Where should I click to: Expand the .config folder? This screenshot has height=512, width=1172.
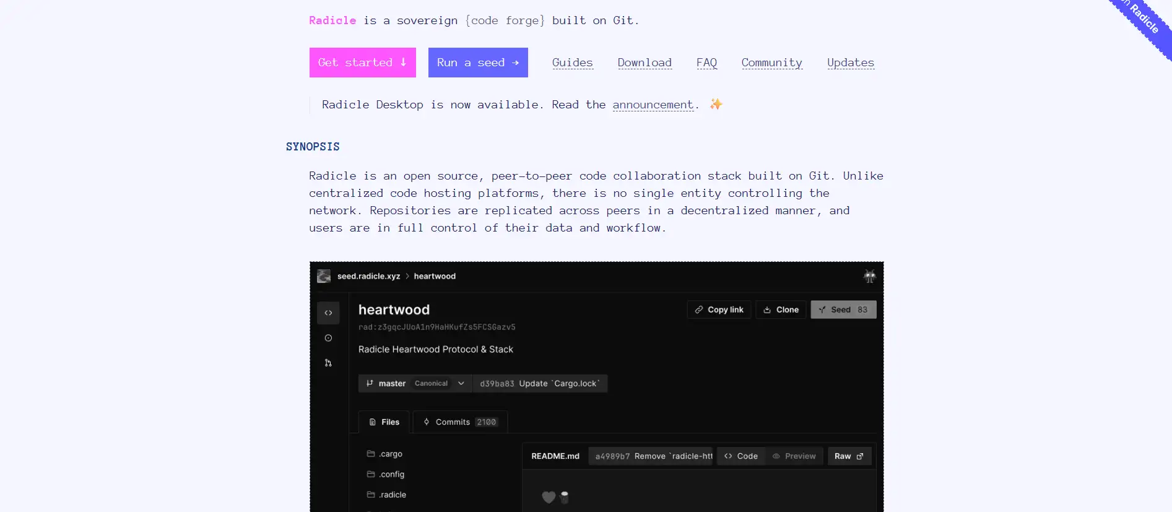(x=391, y=474)
